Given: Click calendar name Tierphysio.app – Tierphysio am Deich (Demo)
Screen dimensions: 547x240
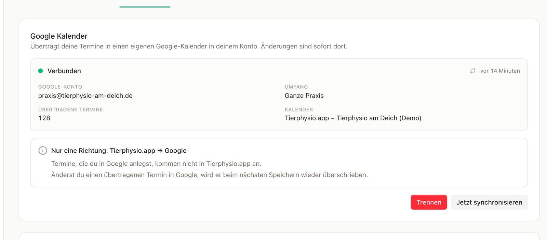Looking at the screenshot, I should (353, 118).
